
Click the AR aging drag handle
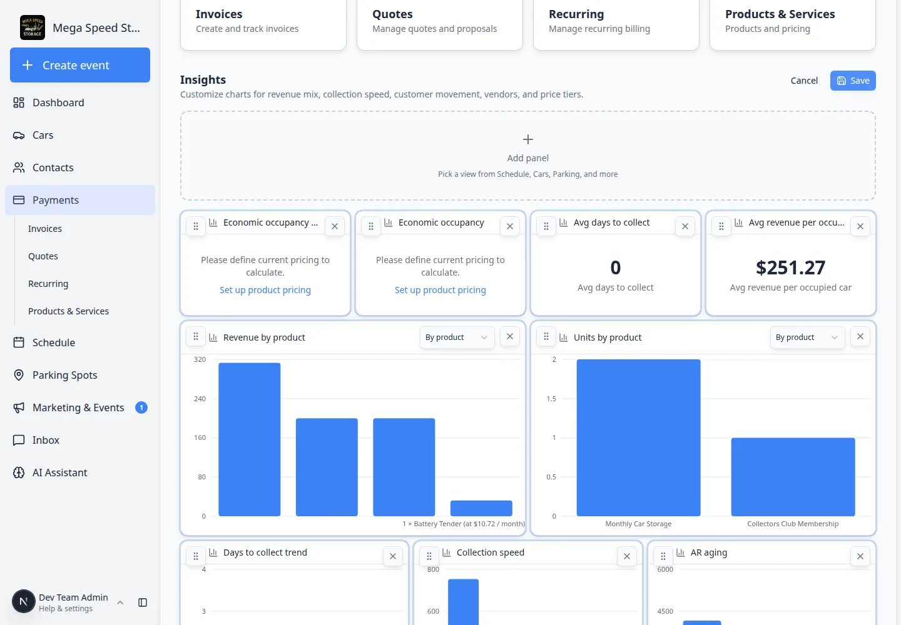[x=663, y=556]
